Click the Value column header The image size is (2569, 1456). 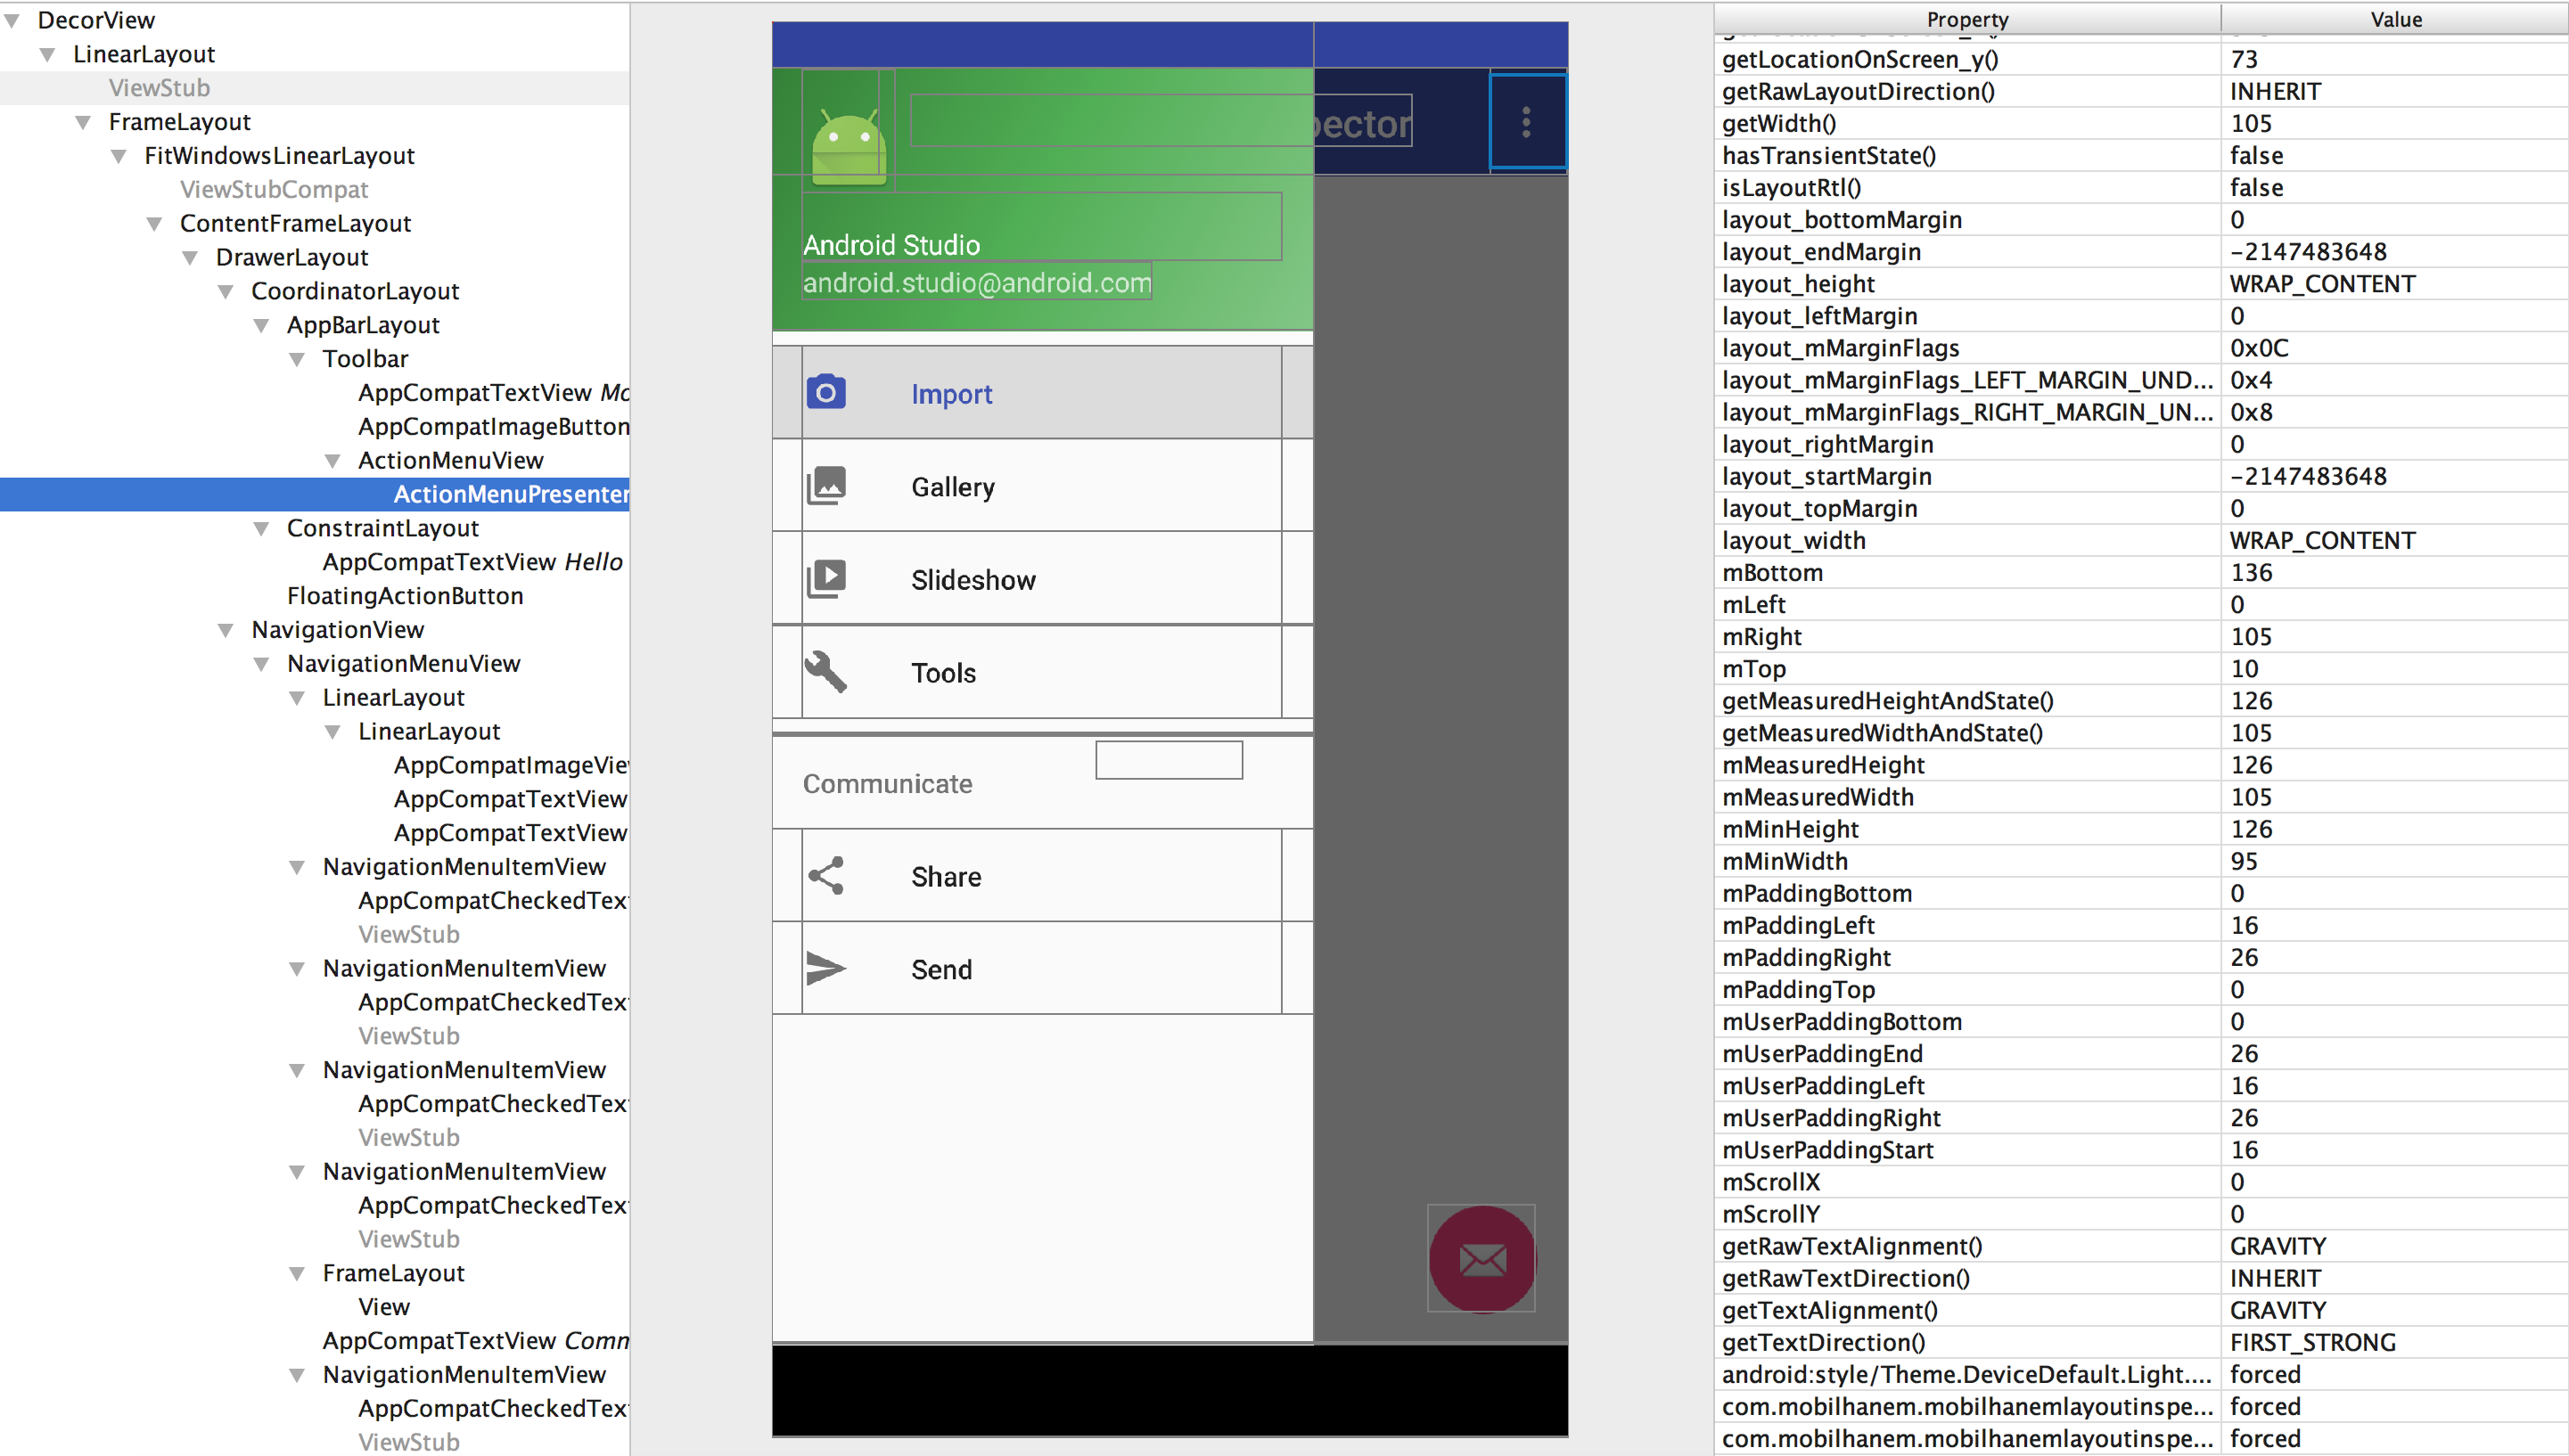point(2395,19)
